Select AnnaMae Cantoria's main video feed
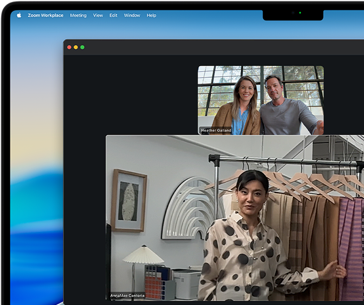 [235, 218]
